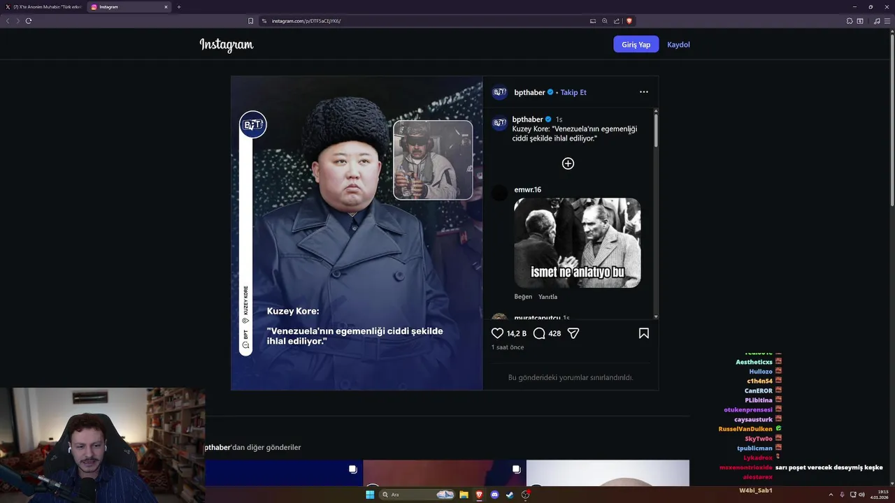
Task: Share the post with paper plane icon
Action: (x=573, y=333)
